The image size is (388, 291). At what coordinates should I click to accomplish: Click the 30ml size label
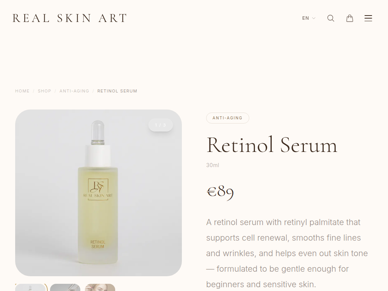tap(213, 165)
